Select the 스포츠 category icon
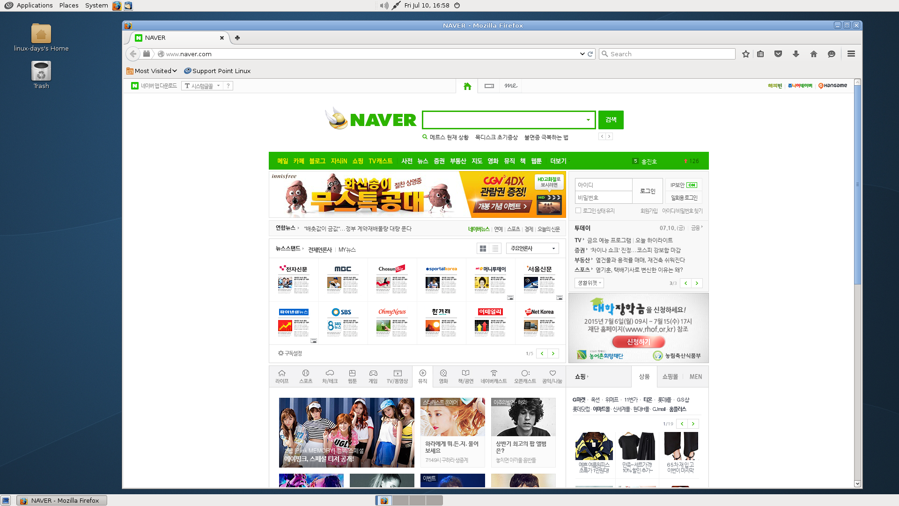 (x=306, y=376)
